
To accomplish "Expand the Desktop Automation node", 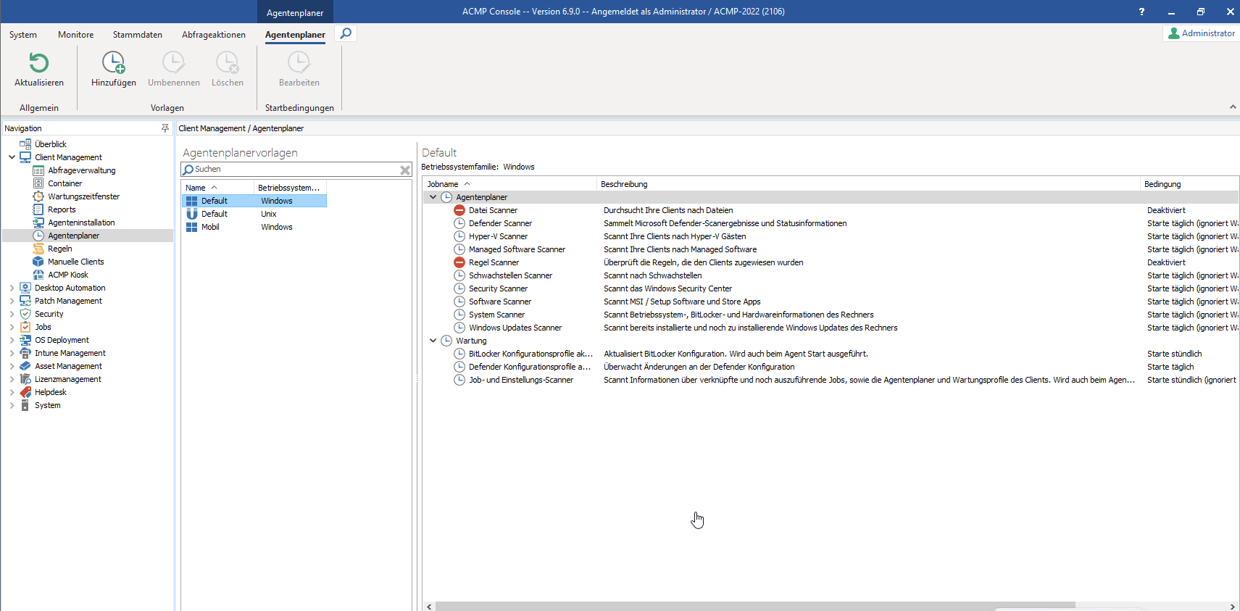I will pos(12,288).
